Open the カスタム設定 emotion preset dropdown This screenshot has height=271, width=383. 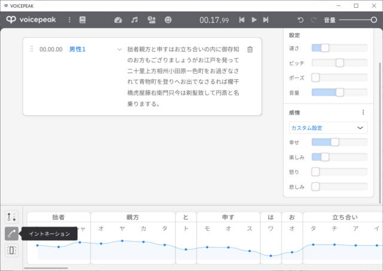click(327, 128)
